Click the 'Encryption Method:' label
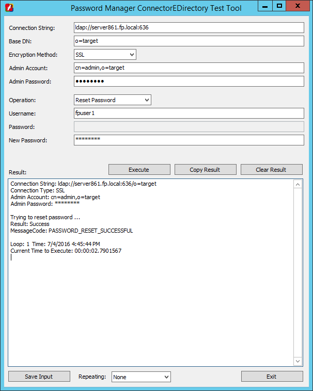Image resolution: width=313 pixels, height=391 pixels. click(33, 55)
